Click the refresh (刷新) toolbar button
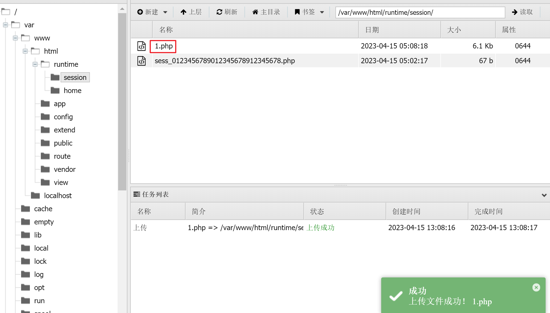 pos(227,12)
